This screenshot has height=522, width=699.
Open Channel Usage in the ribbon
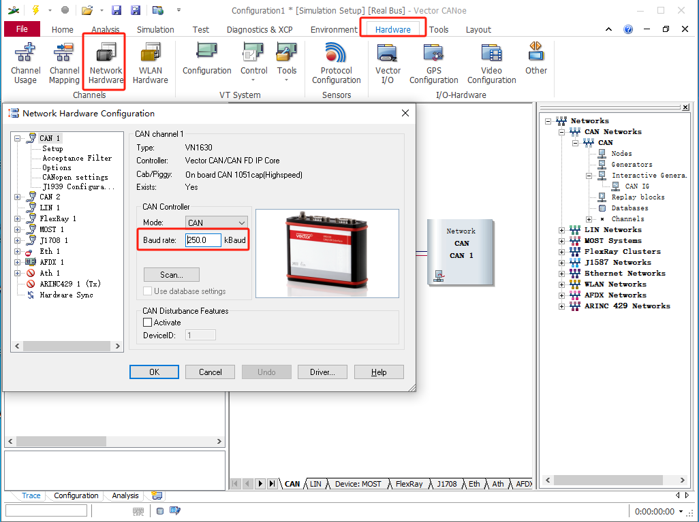[x=25, y=63]
